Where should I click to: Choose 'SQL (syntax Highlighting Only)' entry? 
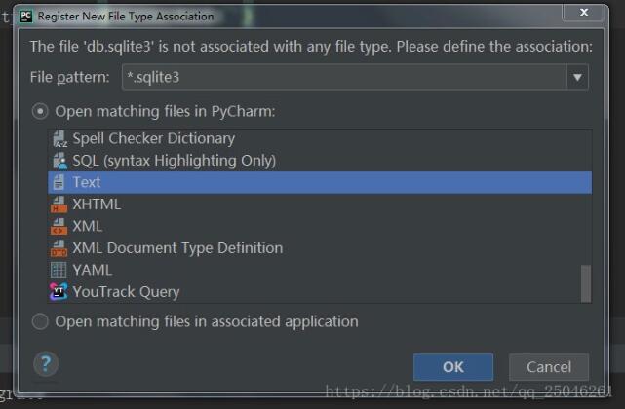tap(174, 160)
